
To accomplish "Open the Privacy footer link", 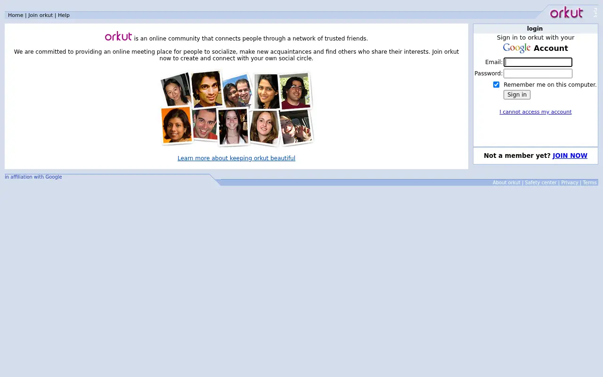I will tap(570, 183).
